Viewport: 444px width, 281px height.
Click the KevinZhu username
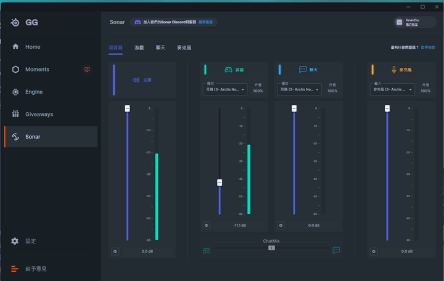click(413, 20)
